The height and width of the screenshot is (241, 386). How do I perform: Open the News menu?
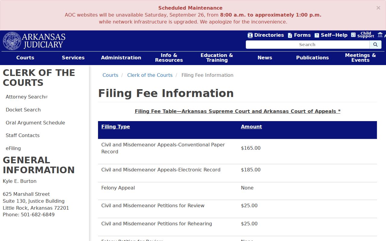click(x=265, y=58)
